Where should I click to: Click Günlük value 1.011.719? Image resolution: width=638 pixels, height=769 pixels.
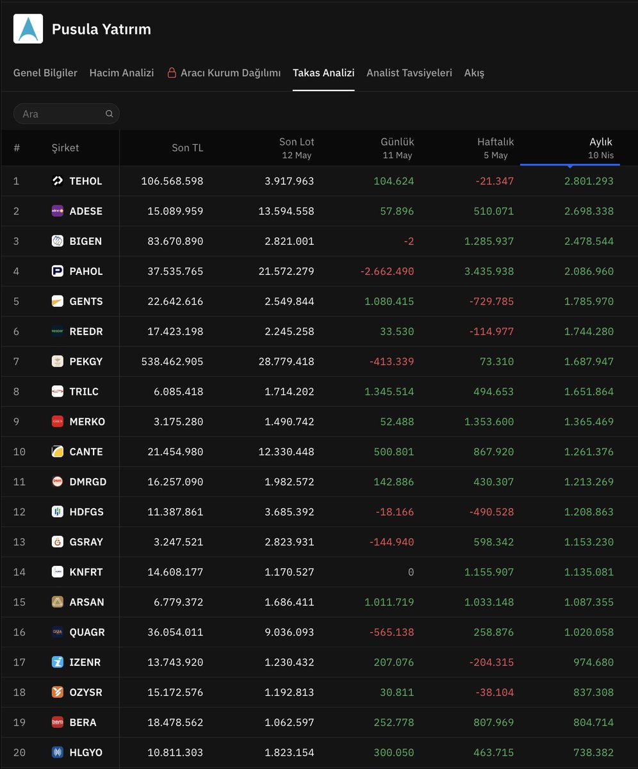(389, 603)
